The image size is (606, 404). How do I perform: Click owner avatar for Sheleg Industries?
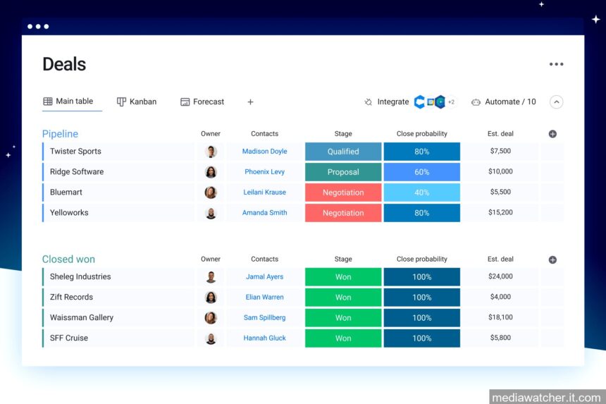[211, 277]
